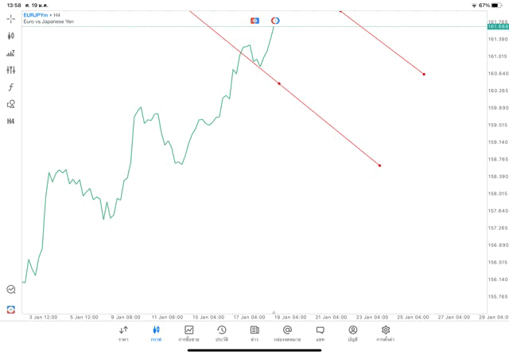Tap the trade panel icon in left sidebar
The image size is (509, 355).
pyautogui.click(x=11, y=308)
